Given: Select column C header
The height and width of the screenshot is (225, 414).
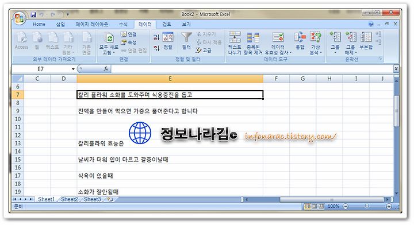Looking at the screenshot, I should pyautogui.click(x=37, y=79).
